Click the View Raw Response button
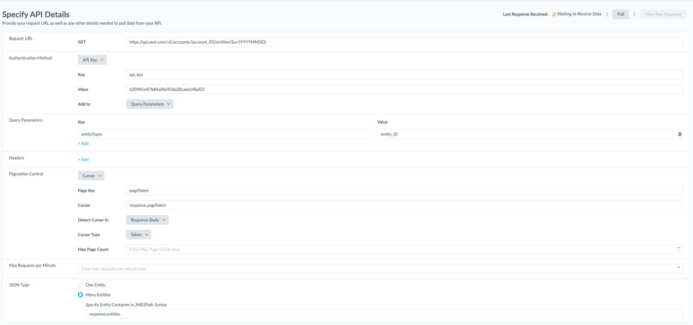Screen dimensions: 693x325 click(663, 14)
